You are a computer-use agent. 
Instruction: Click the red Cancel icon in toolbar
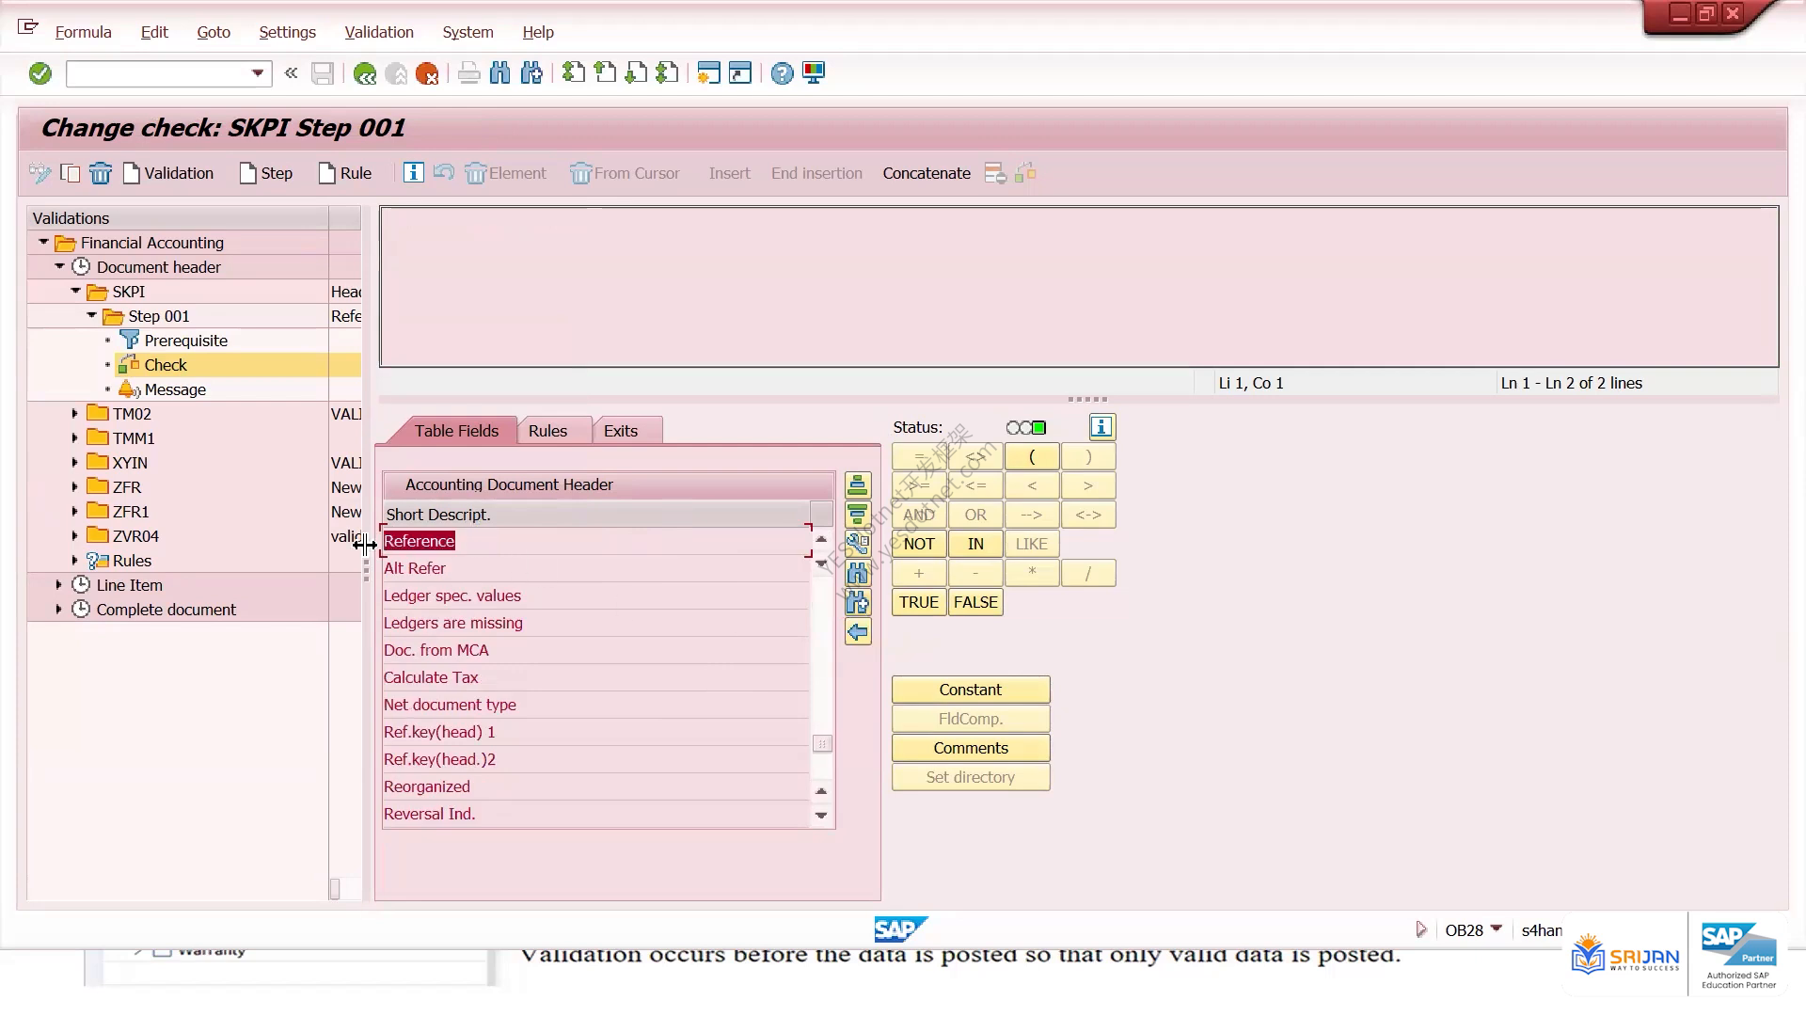[x=427, y=73]
